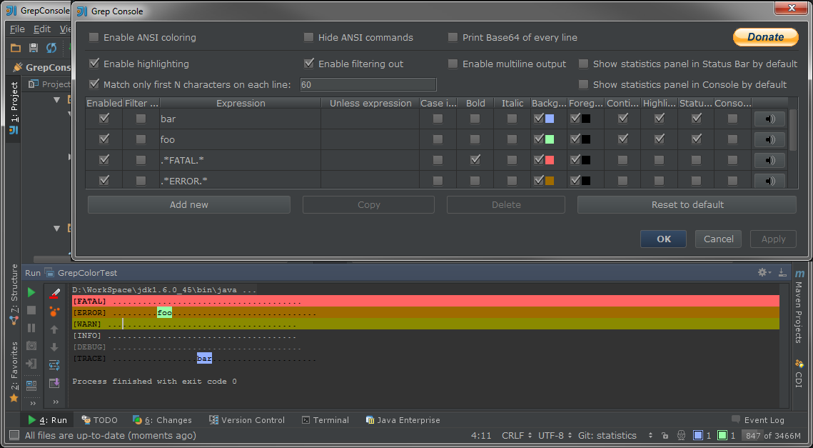
Task: Click the Cancel button
Action: [718, 239]
